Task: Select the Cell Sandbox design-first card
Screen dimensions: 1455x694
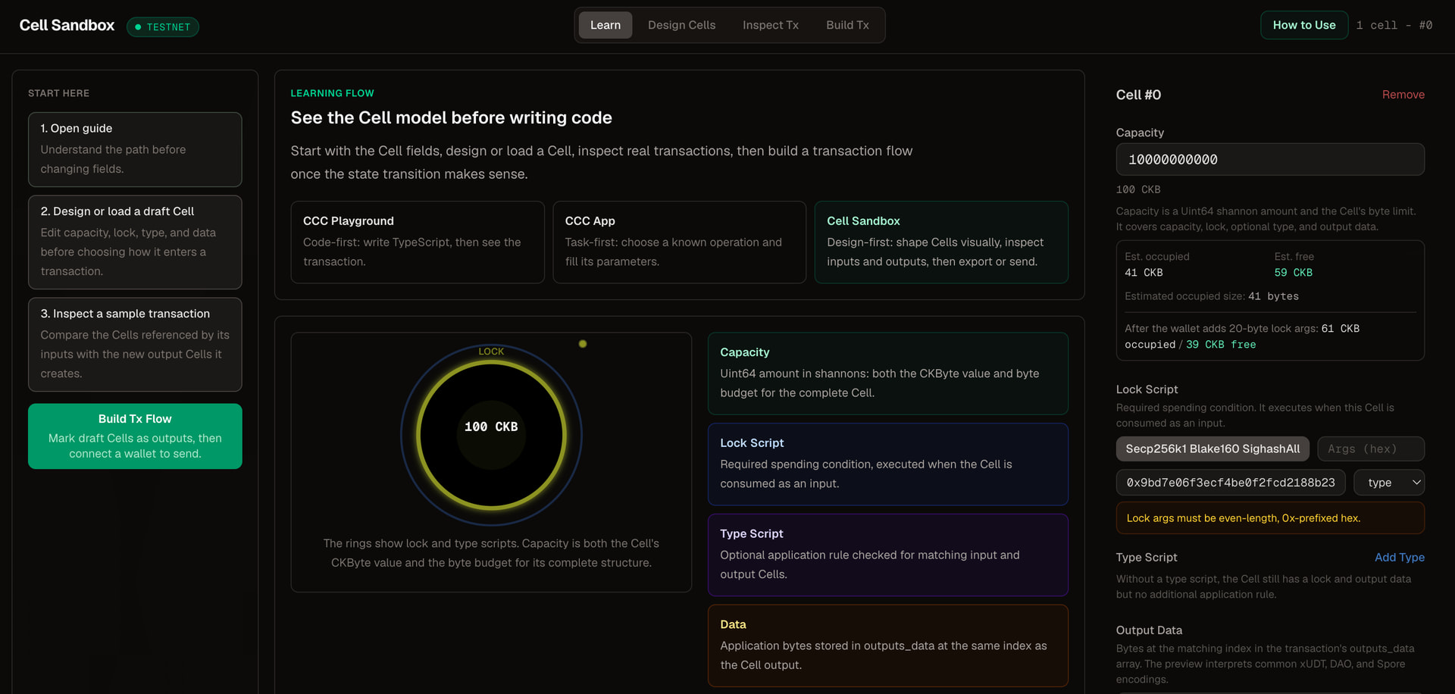Action: coord(941,242)
